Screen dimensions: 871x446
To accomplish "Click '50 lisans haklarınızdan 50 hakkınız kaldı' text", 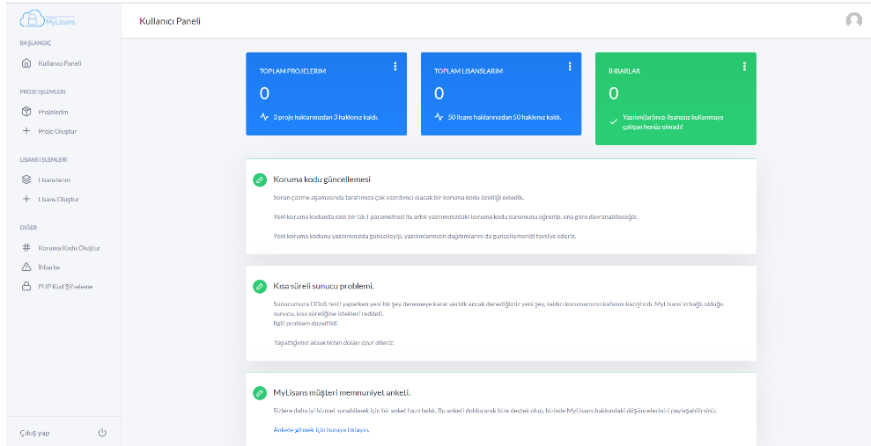I will [x=505, y=117].
